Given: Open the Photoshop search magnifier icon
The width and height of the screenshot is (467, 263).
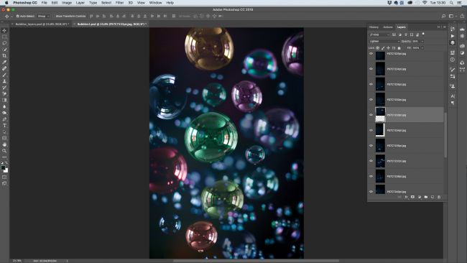Looking at the screenshot, I should [443, 16].
